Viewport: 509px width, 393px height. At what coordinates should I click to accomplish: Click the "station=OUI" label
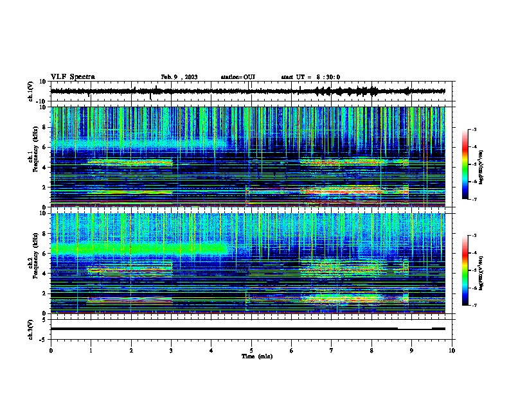click(x=238, y=77)
